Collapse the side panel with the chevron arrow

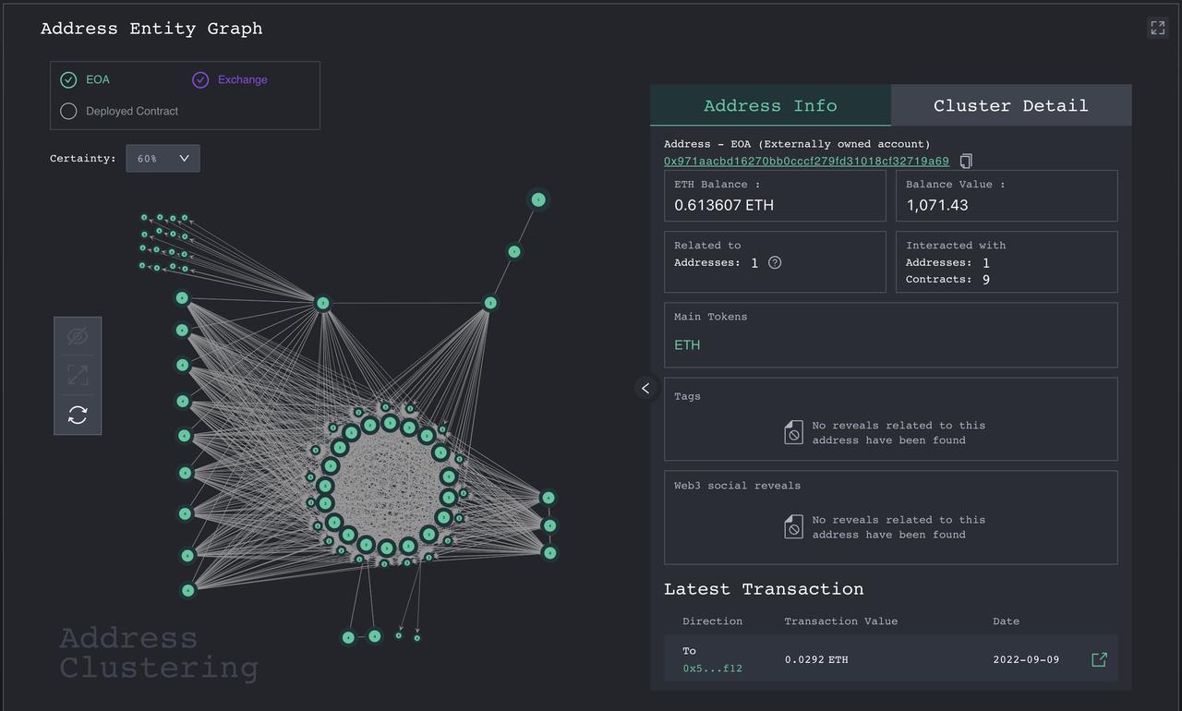[645, 388]
